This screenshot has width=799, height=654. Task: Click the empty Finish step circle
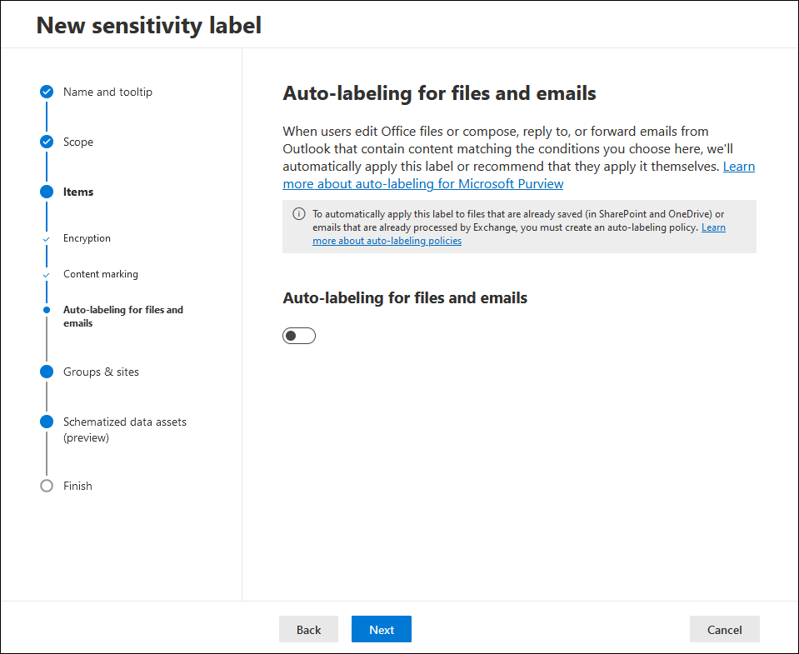click(47, 486)
